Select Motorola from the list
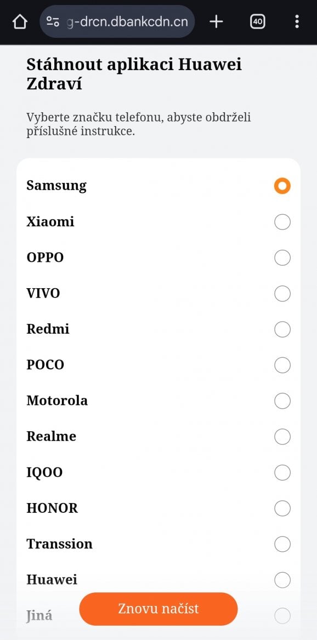 pyautogui.click(x=282, y=401)
